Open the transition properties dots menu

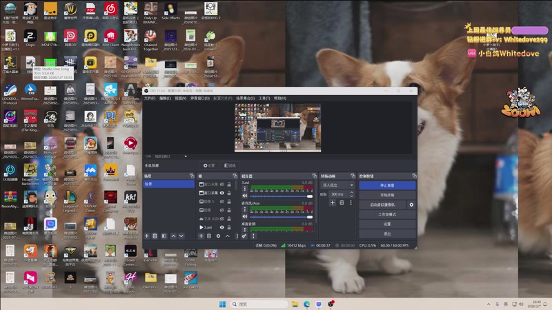tap(351, 203)
